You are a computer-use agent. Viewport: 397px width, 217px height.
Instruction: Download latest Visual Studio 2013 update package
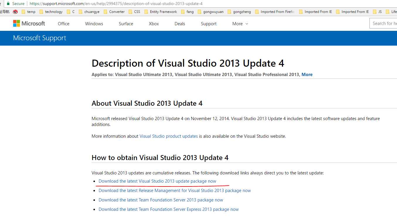[157, 181]
